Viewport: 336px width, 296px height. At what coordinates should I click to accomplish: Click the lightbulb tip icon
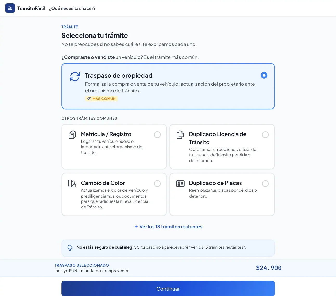click(x=70, y=248)
